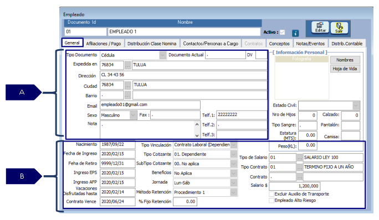Viewport: 379px width, 220px height.
Task: Click the Nota scroll up arrow
Action: [x=197, y=124]
